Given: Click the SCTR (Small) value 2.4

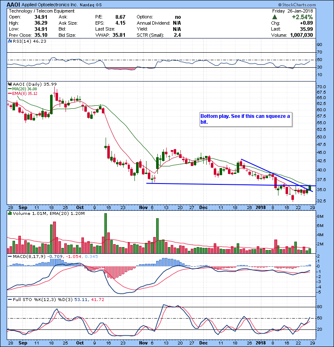Looking at the screenshot, I should [177, 35].
